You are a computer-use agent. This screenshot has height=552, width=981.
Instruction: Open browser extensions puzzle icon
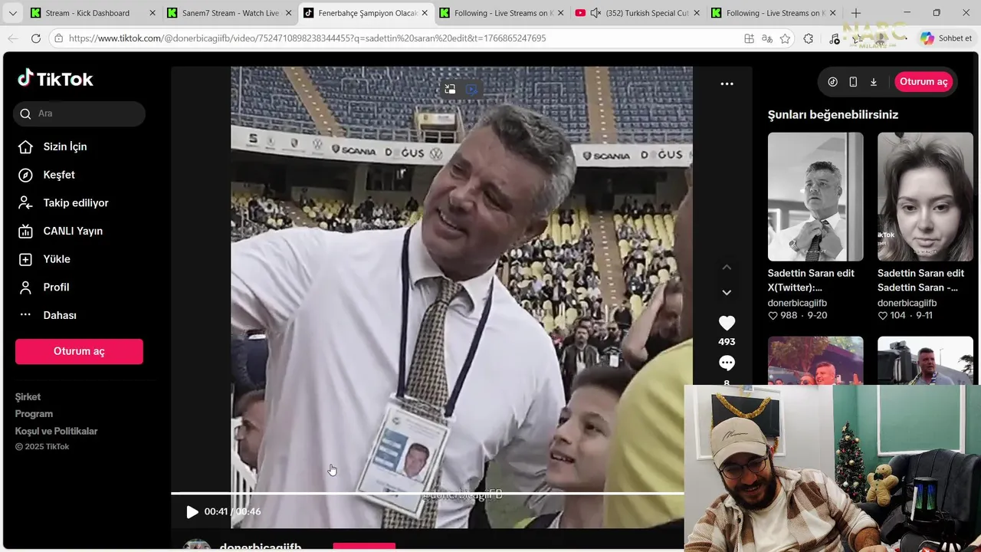pyautogui.click(x=809, y=38)
